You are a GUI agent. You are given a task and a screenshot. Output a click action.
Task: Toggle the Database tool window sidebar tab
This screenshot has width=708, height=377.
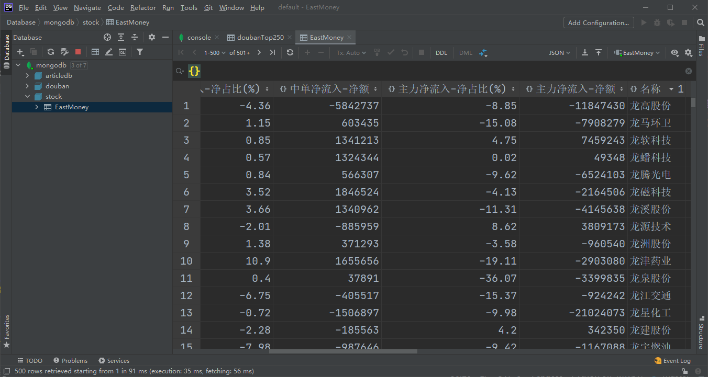click(x=6, y=52)
